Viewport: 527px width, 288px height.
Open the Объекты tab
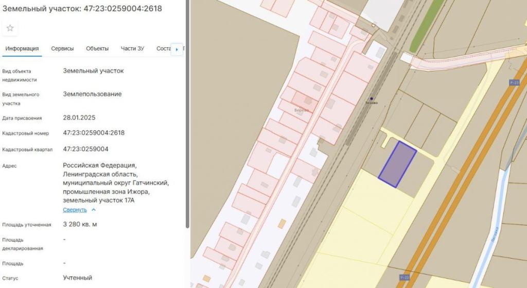click(97, 49)
